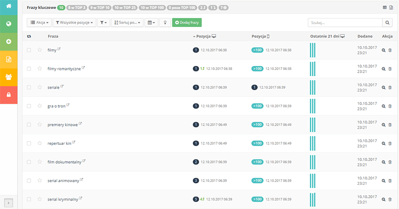
Task: Open external link icon next to filmy
Action: point(59,49)
